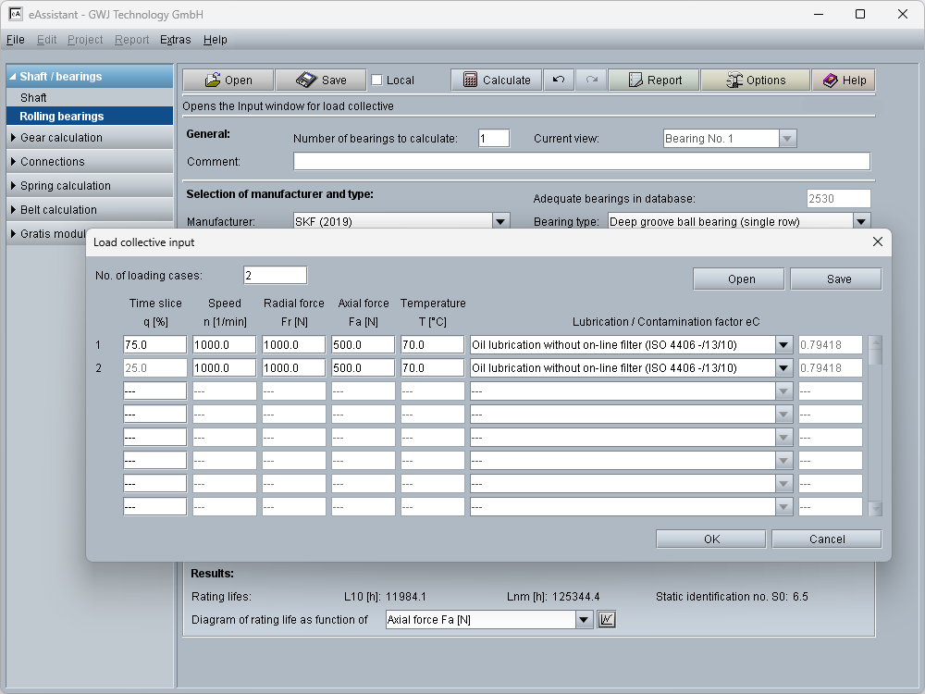925x694 pixels.
Task: Click the redo arrow icon
Action: pyautogui.click(x=591, y=81)
